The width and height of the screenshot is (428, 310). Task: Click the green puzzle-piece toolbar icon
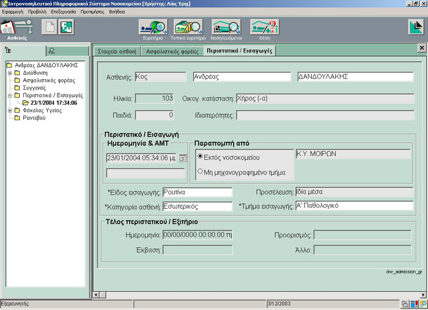[66, 27]
